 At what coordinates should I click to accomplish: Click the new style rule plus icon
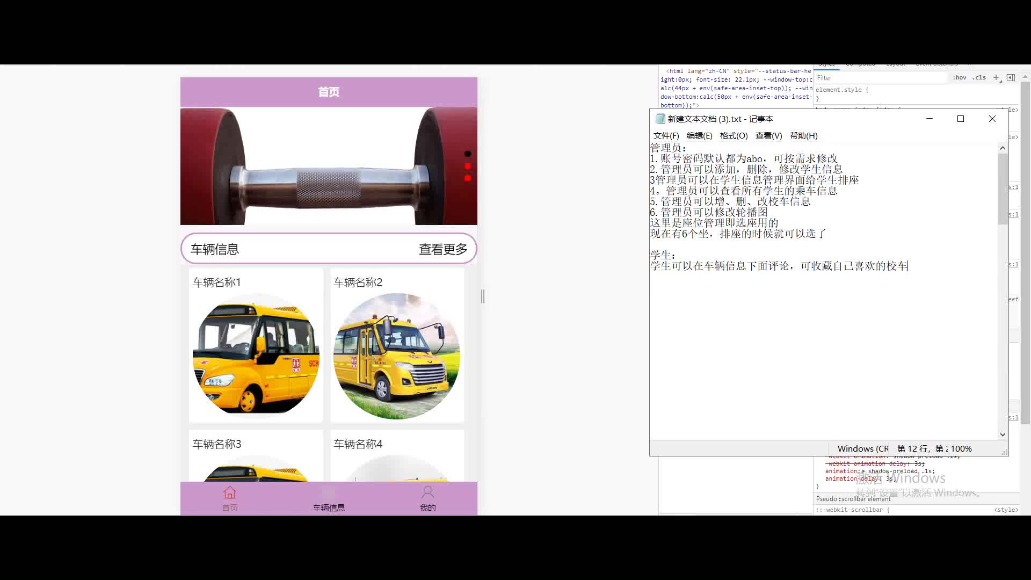coord(996,78)
